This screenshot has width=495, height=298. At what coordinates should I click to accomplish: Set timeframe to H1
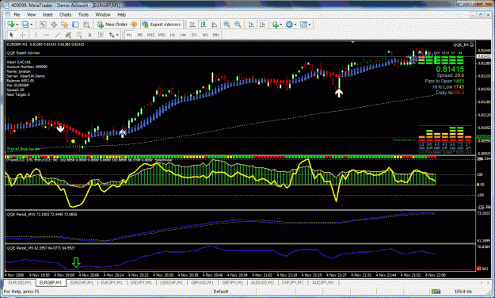173,35
